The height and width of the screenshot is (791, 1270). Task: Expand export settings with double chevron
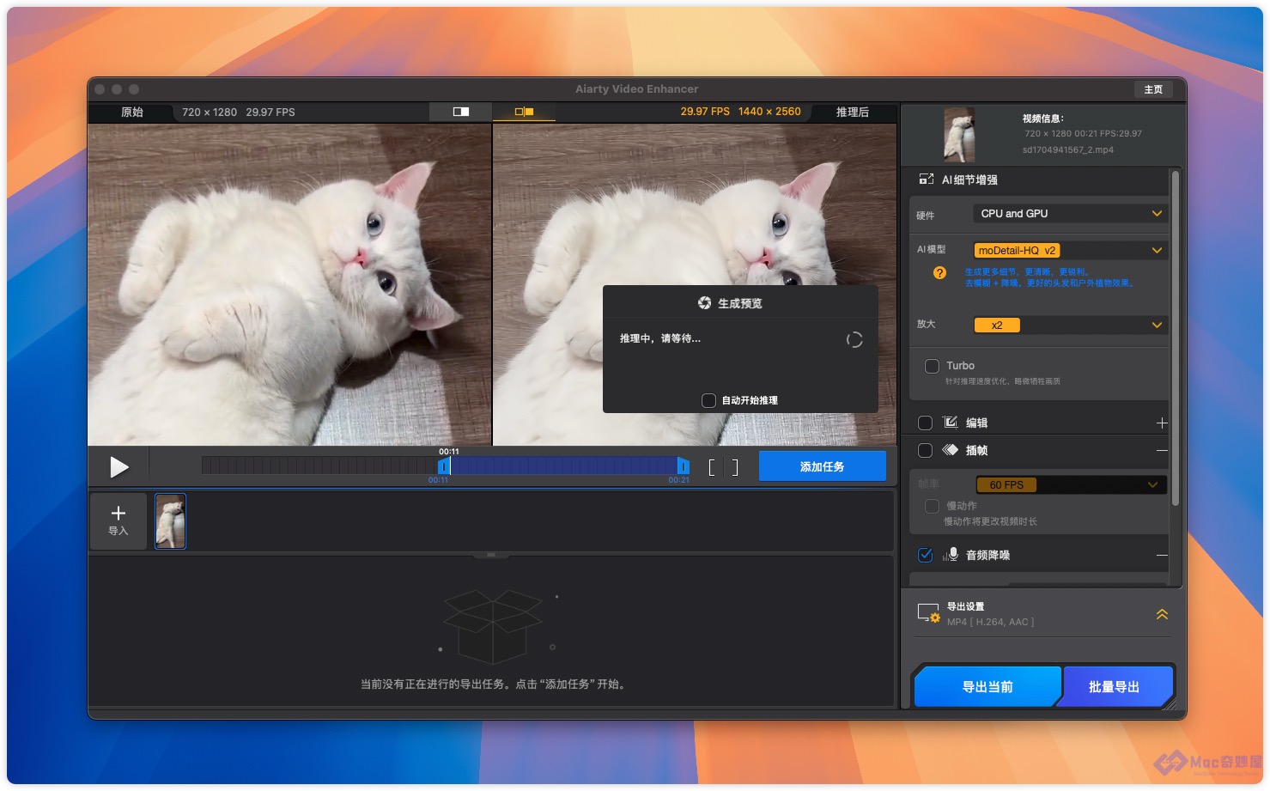pyautogui.click(x=1162, y=614)
